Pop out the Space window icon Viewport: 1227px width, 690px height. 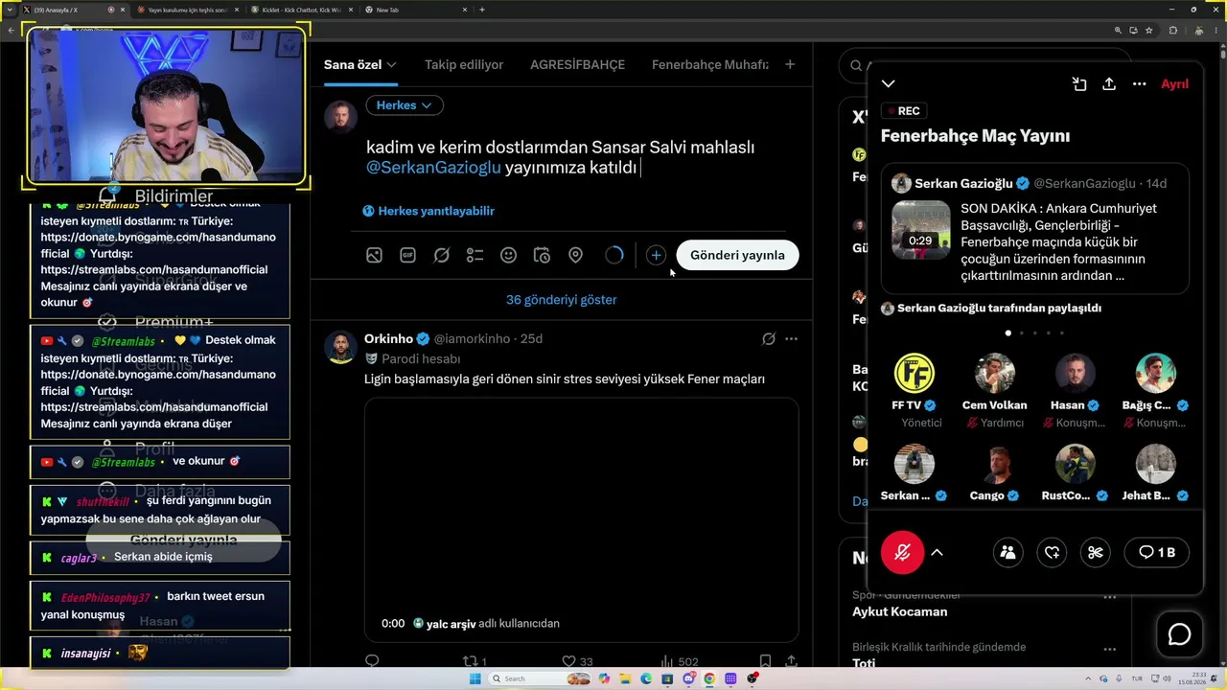pyautogui.click(x=1079, y=84)
